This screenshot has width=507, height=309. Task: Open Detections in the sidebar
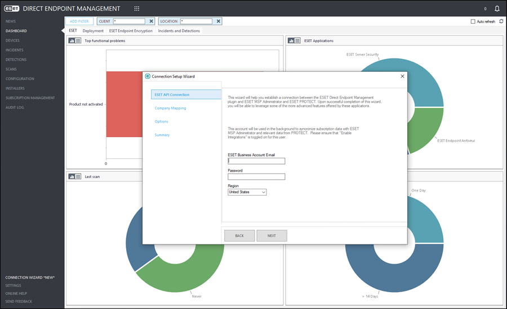pos(16,60)
